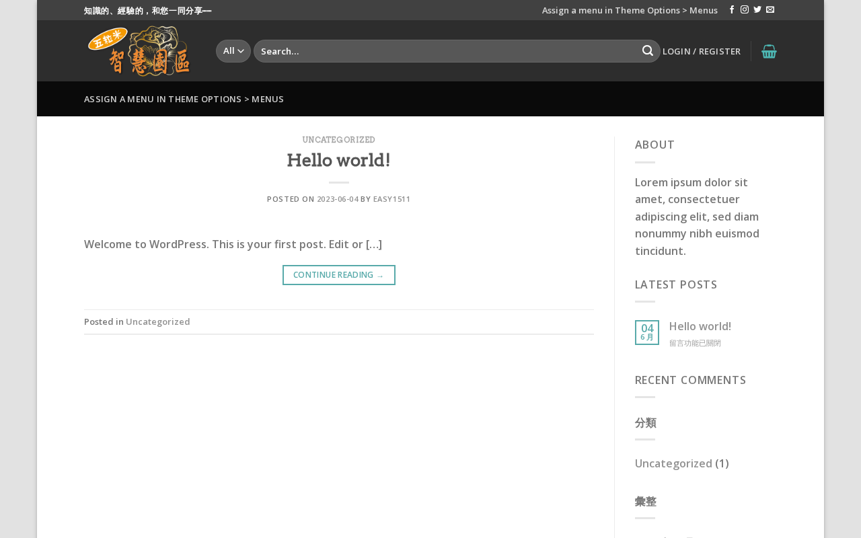This screenshot has height=538, width=861.
Task: Open the shopping basket cart icon
Action: (769, 51)
